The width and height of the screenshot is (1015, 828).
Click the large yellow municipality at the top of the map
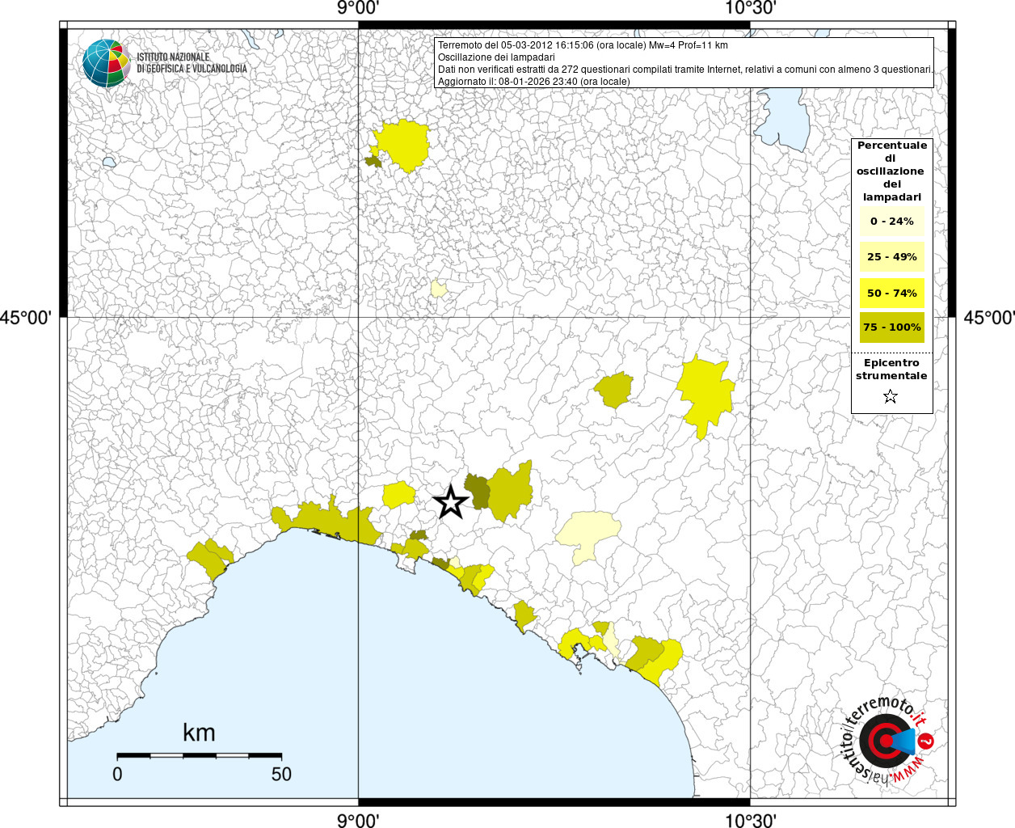click(402, 145)
